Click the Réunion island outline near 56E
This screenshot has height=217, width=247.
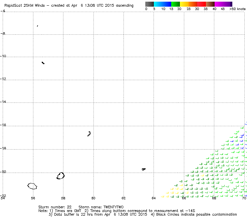(x=32, y=186)
